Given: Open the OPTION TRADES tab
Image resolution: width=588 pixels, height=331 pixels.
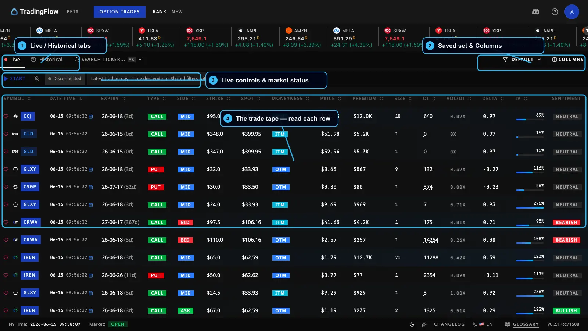Looking at the screenshot, I should [119, 12].
